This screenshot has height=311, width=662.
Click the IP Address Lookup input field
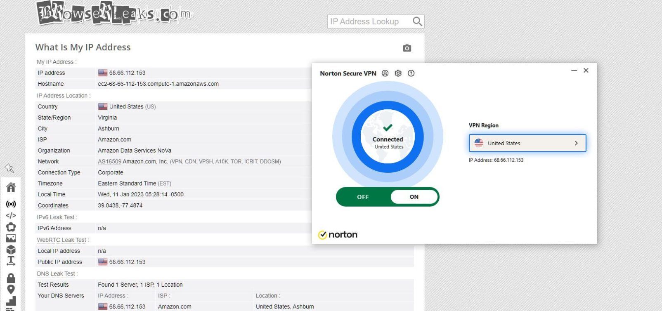[370, 21]
